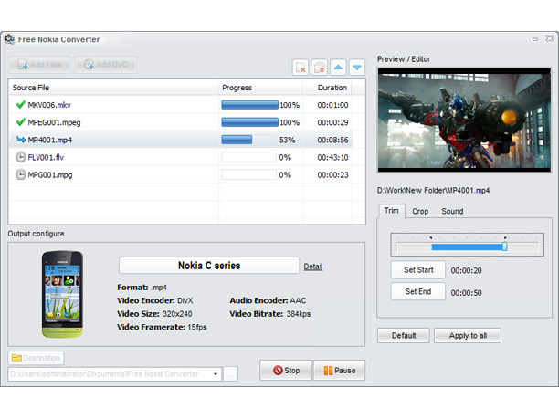The height and width of the screenshot is (419, 559).
Task: Stop the conversion
Action: coord(286,371)
